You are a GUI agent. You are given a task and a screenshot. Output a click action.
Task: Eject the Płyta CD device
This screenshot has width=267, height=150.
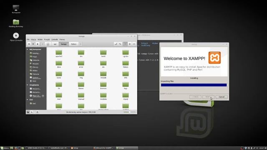tap(43, 96)
